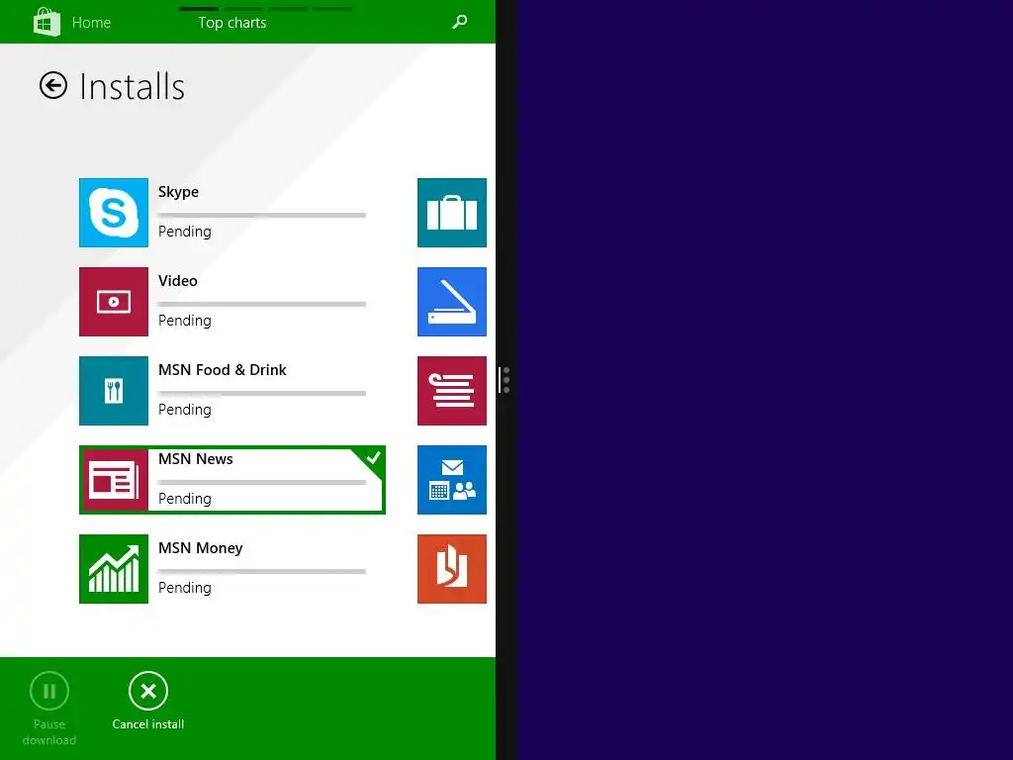Click the Pause download circle icon

click(x=49, y=691)
